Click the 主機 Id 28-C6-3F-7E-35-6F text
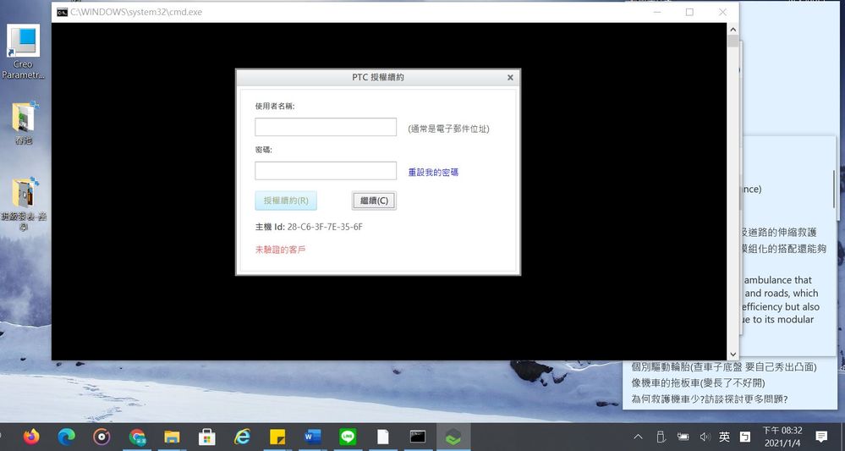The image size is (845, 451). click(x=309, y=227)
